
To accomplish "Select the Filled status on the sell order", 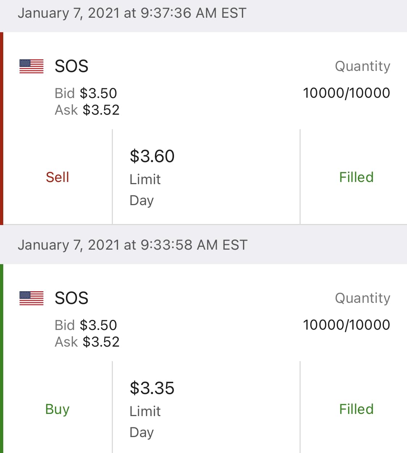I will (356, 177).
